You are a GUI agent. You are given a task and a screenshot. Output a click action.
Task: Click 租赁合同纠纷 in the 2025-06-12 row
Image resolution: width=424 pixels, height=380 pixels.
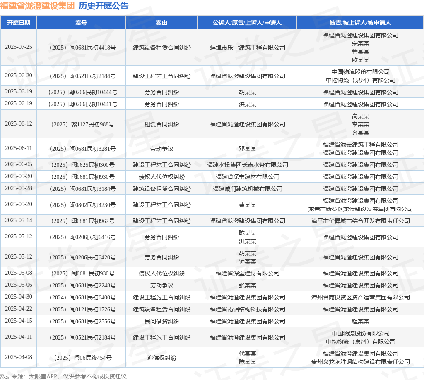click(x=161, y=124)
